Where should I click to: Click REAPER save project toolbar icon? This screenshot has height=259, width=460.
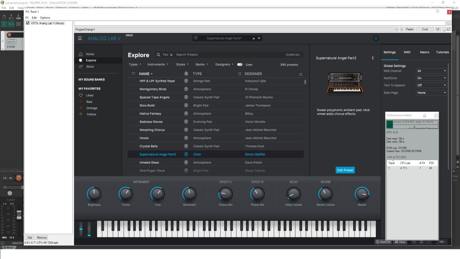18,17
